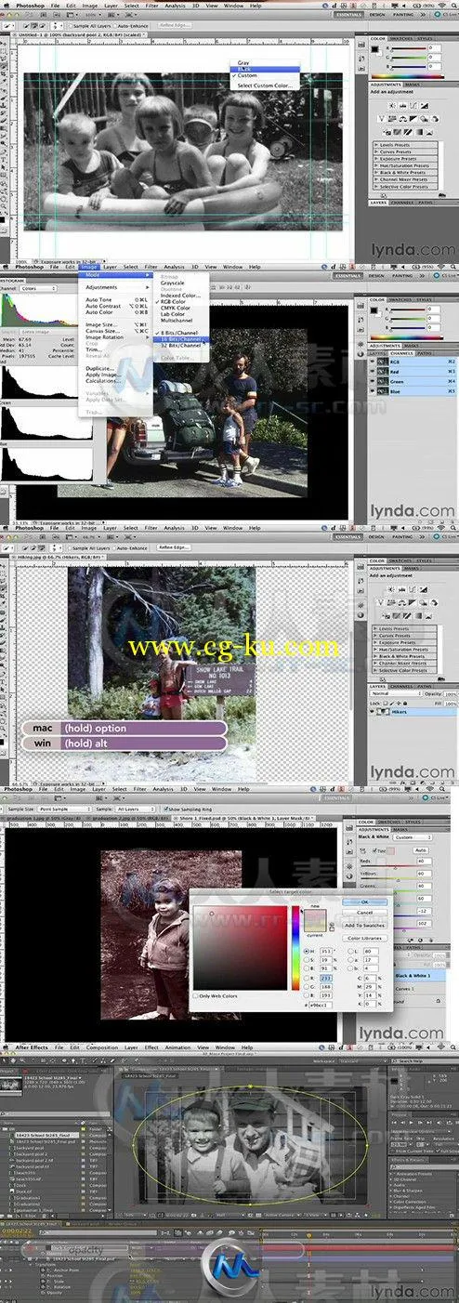Choose Lab Color in the Mode submenu
The image size is (459, 1303).
click(x=173, y=313)
